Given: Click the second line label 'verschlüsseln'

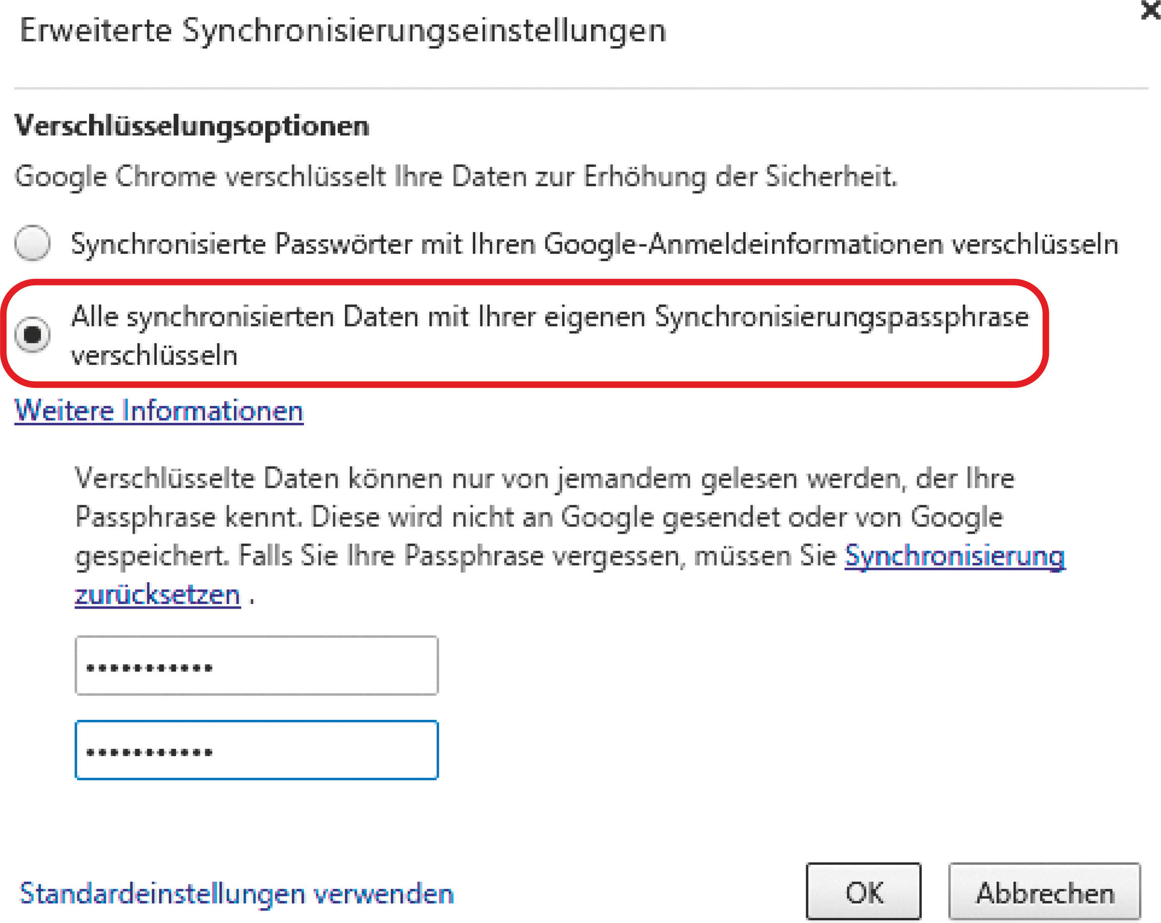Looking at the screenshot, I should click(154, 356).
